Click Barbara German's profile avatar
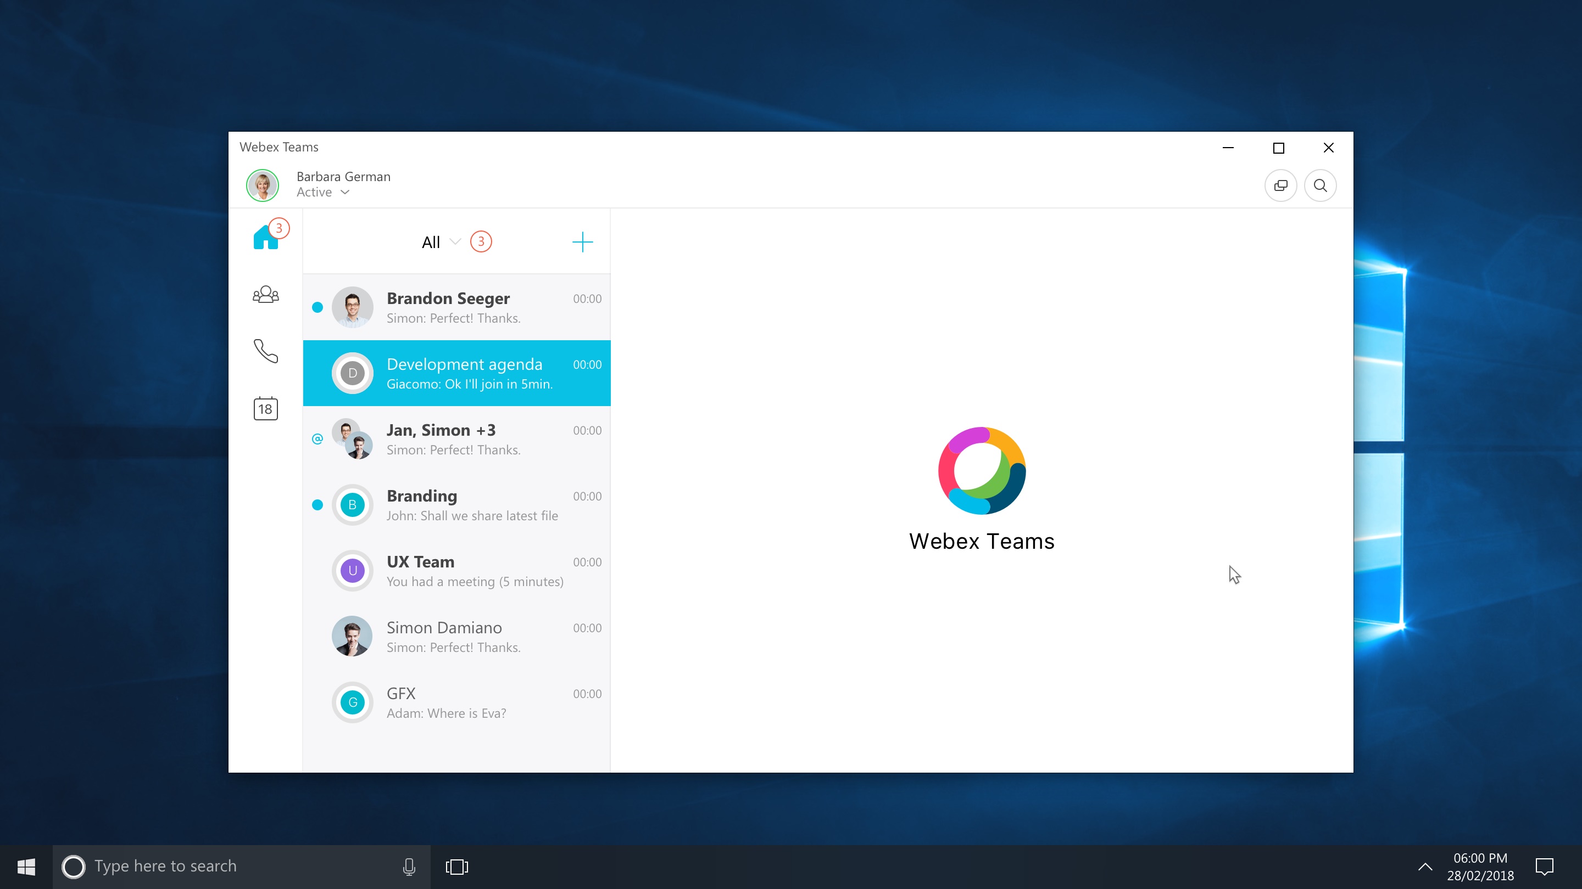This screenshot has height=889, width=1582. tap(262, 185)
